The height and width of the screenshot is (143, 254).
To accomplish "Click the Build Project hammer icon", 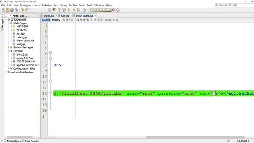I will tap(60, 10).
